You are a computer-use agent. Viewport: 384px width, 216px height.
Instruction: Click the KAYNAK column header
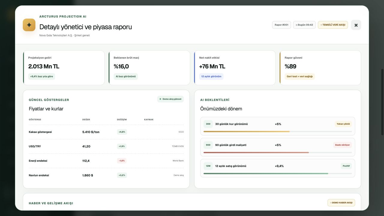(x=149, y=119)
